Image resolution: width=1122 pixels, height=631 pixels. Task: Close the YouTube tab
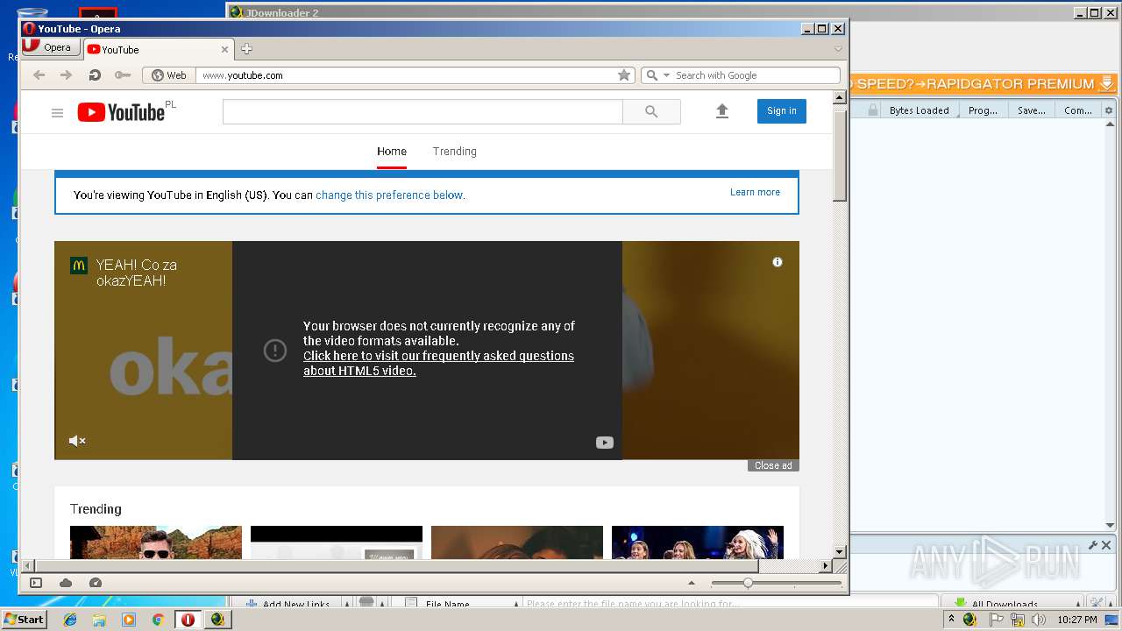click(224, 50)
